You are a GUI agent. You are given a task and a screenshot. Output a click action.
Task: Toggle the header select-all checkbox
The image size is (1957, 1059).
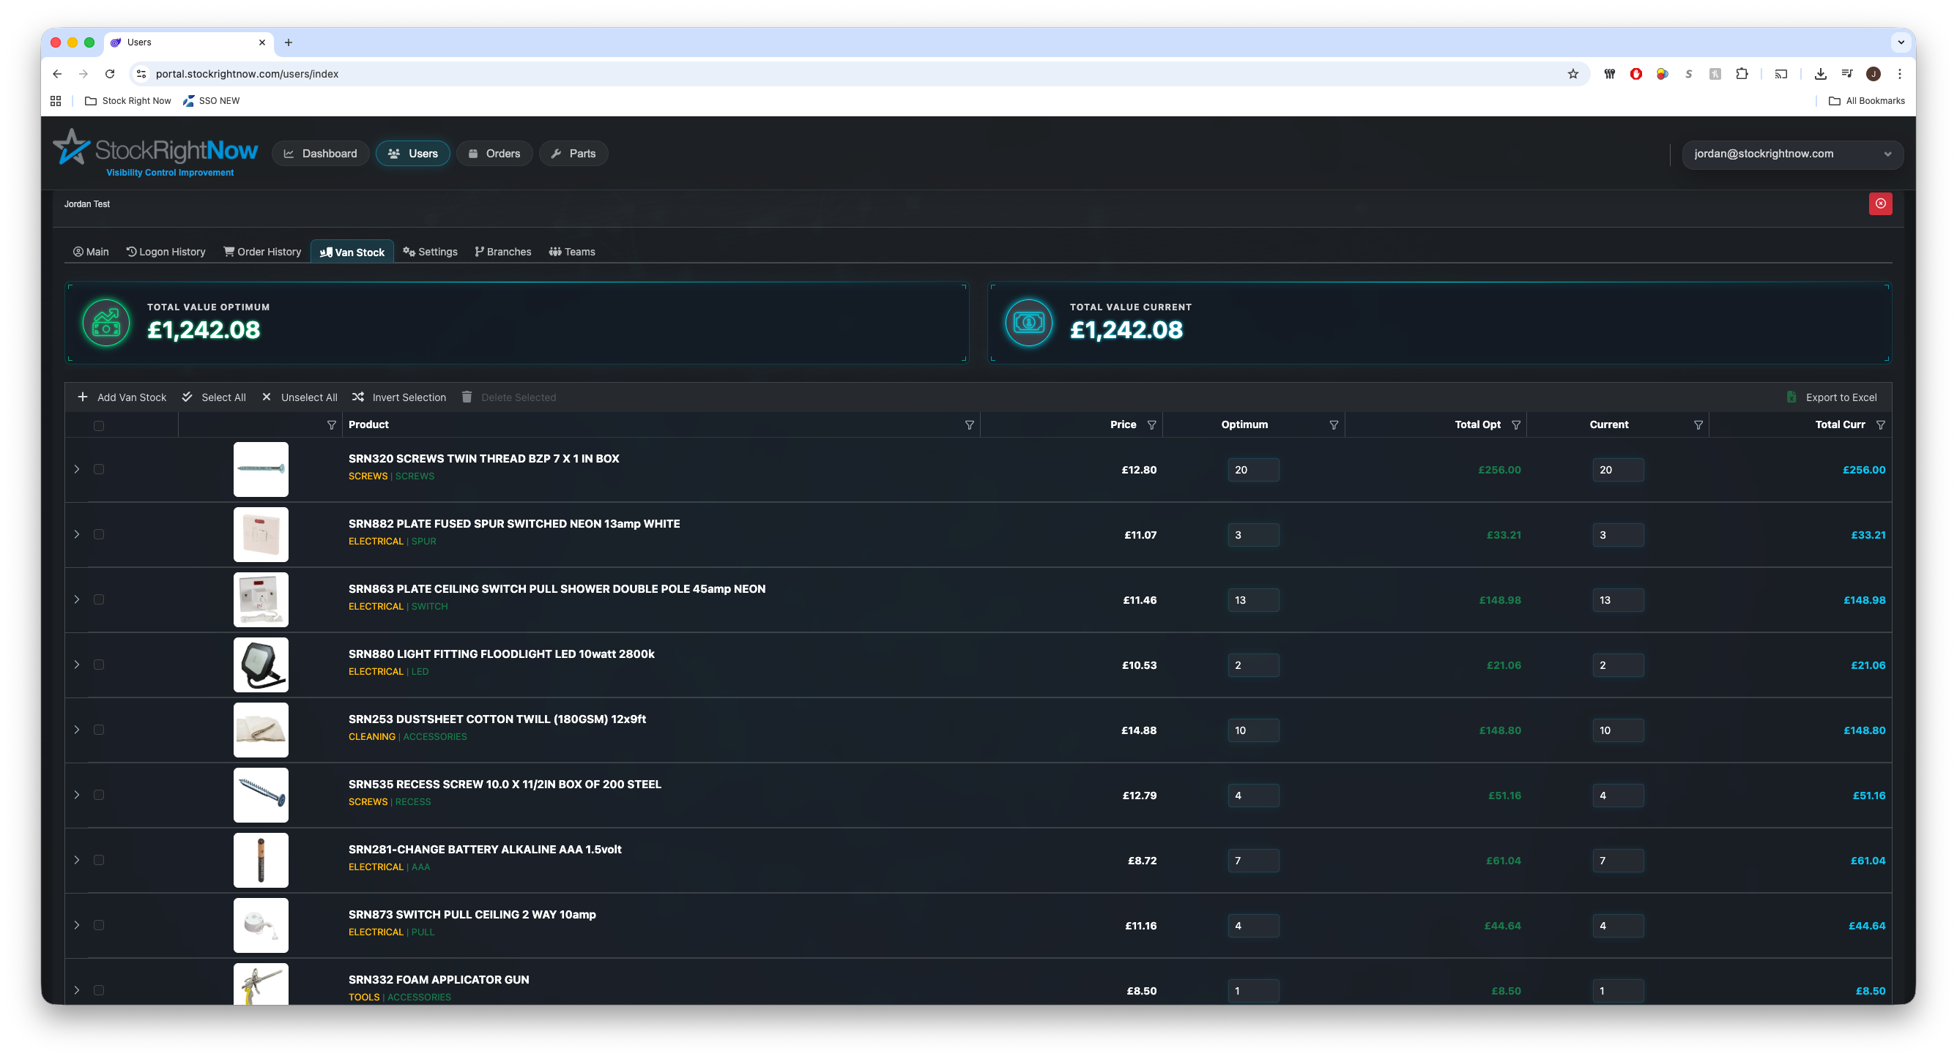tap(99, 426)
